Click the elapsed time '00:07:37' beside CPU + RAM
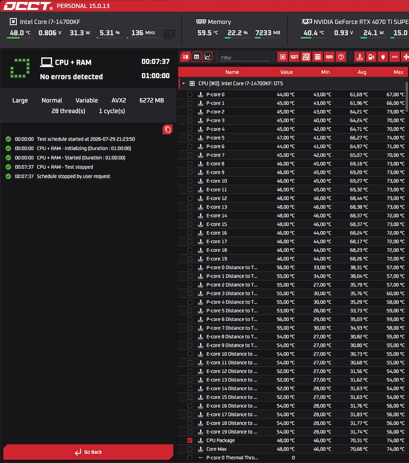Image resolution: width=409 pixels, height=463 pixels. tap(155, 61)
